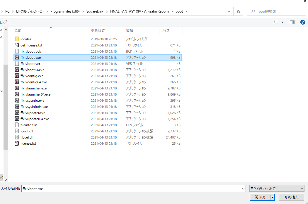Click the 671 KB size value
This screenshot has height=204, width=308.
point(175,45)
